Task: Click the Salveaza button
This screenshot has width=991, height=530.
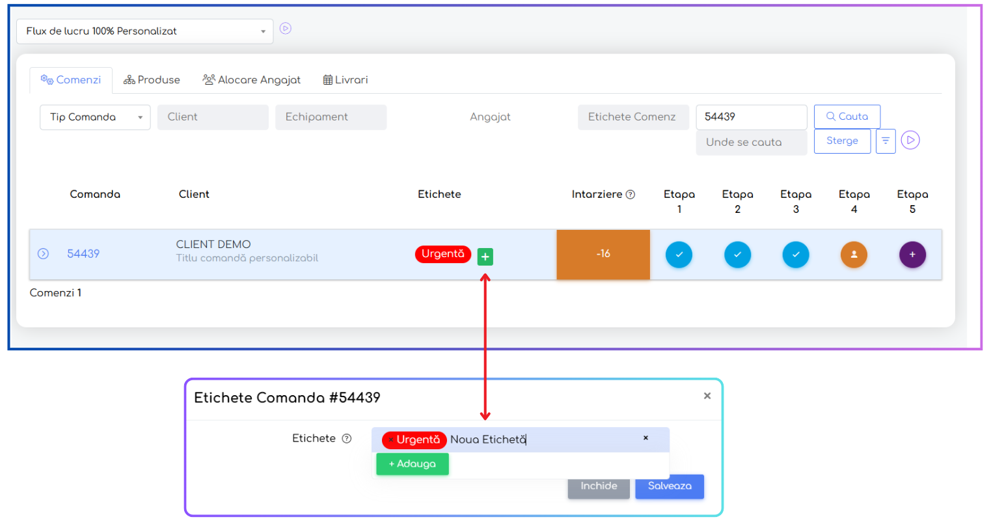Action: pos(670,486)
